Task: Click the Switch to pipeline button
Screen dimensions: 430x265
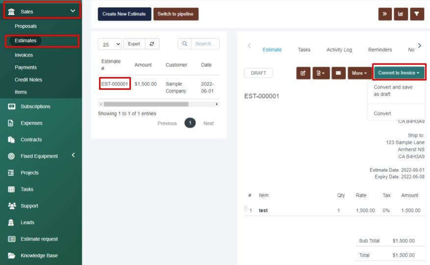Action: pyautogui.click(x=176, y=14)
